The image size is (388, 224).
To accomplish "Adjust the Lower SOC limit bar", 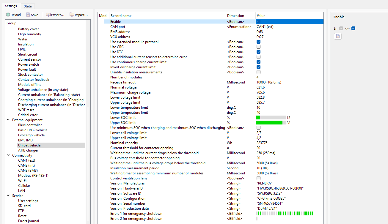I will pyautogui.click(x=271, y=118).
